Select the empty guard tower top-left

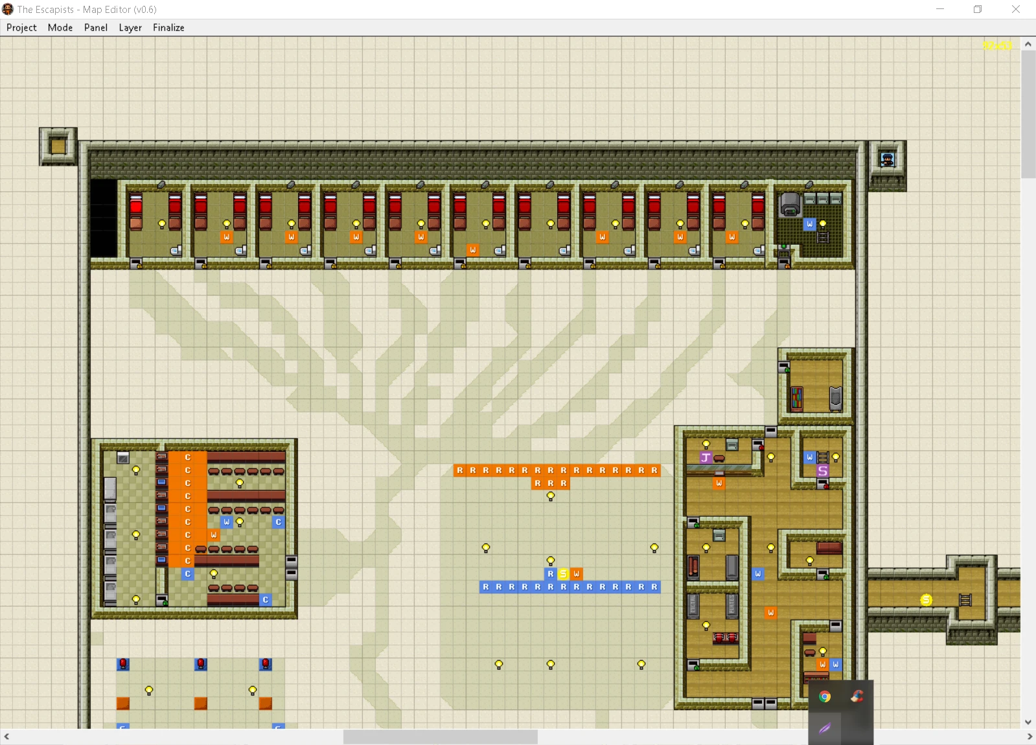point(58,146)
